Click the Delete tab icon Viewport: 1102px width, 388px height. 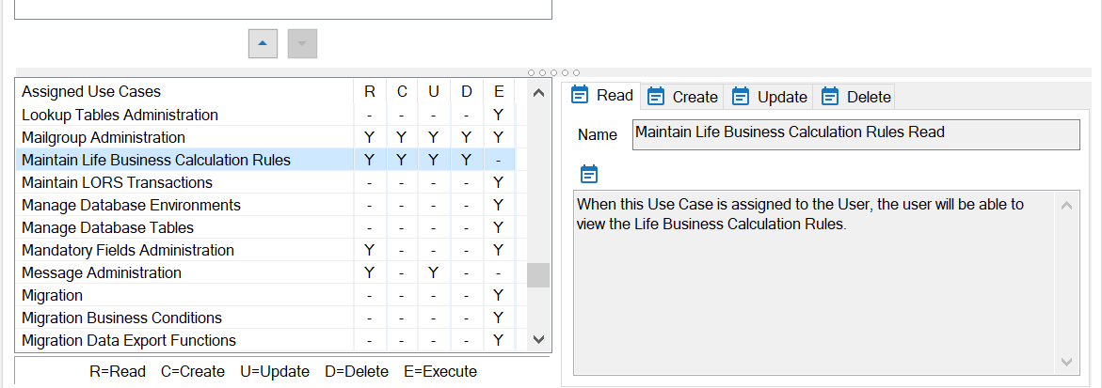(829, 96)
